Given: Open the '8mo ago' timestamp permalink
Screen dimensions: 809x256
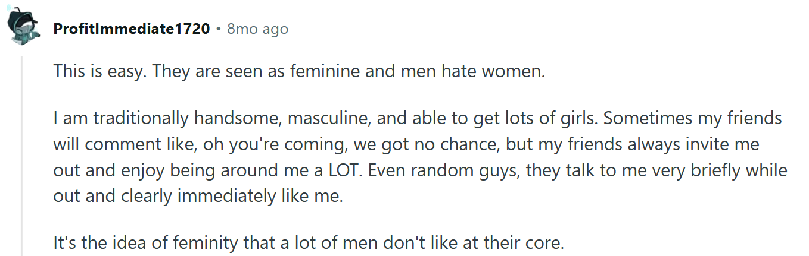Looking at the screenshot, I should (x=257, y=29).
